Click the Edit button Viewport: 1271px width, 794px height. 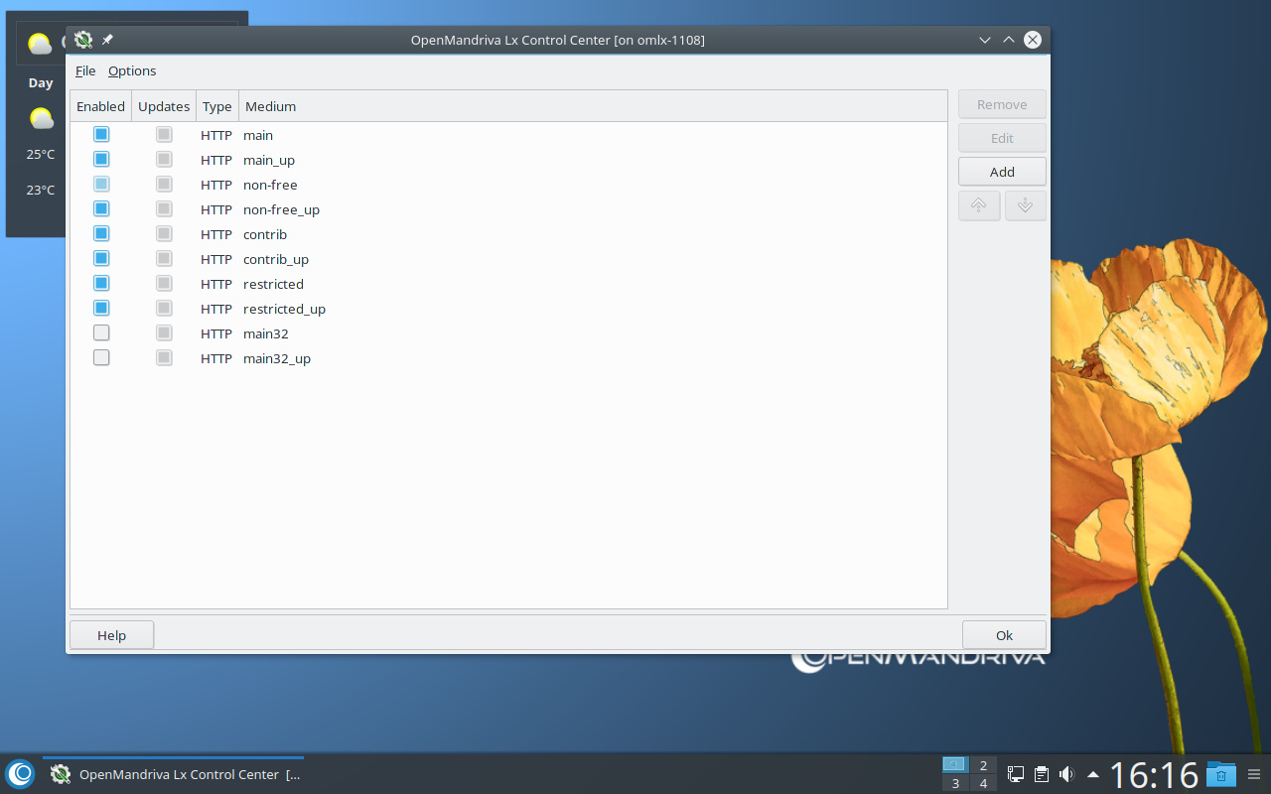(x=1002, y=138)
